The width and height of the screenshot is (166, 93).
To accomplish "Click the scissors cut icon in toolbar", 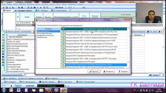I will (x=10, y=7).
